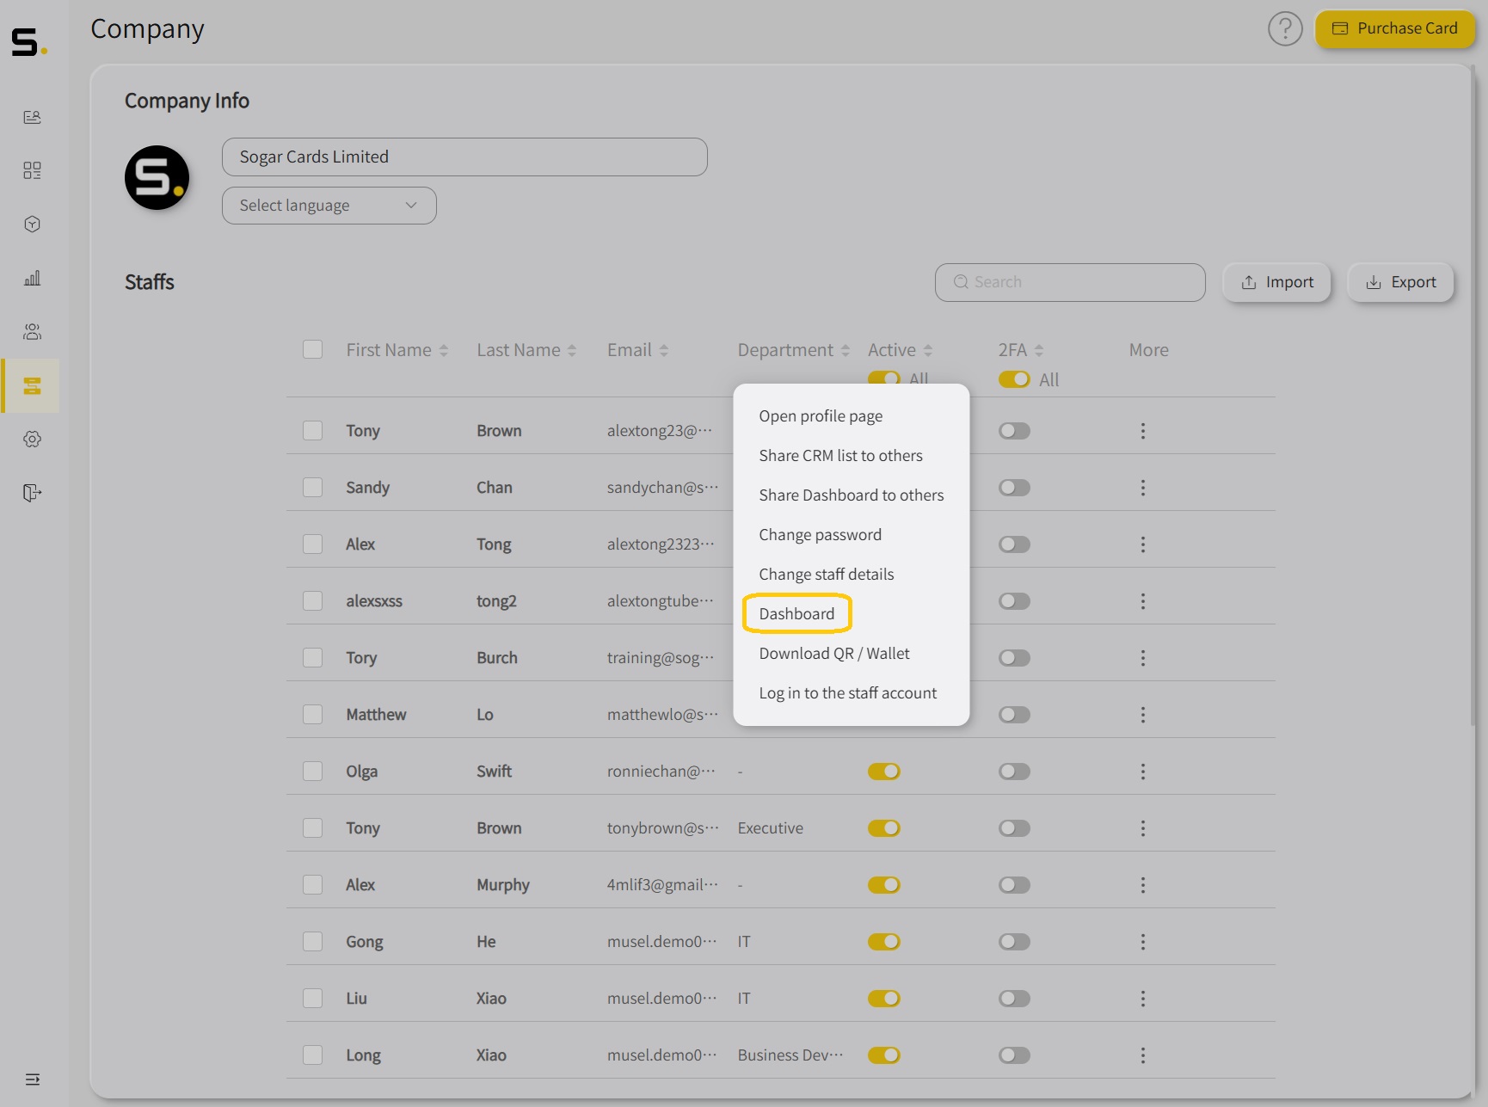Click the Sogar S logo in sidebar
Viewport: 1488px width, 1107px height.
pos(28,41)
